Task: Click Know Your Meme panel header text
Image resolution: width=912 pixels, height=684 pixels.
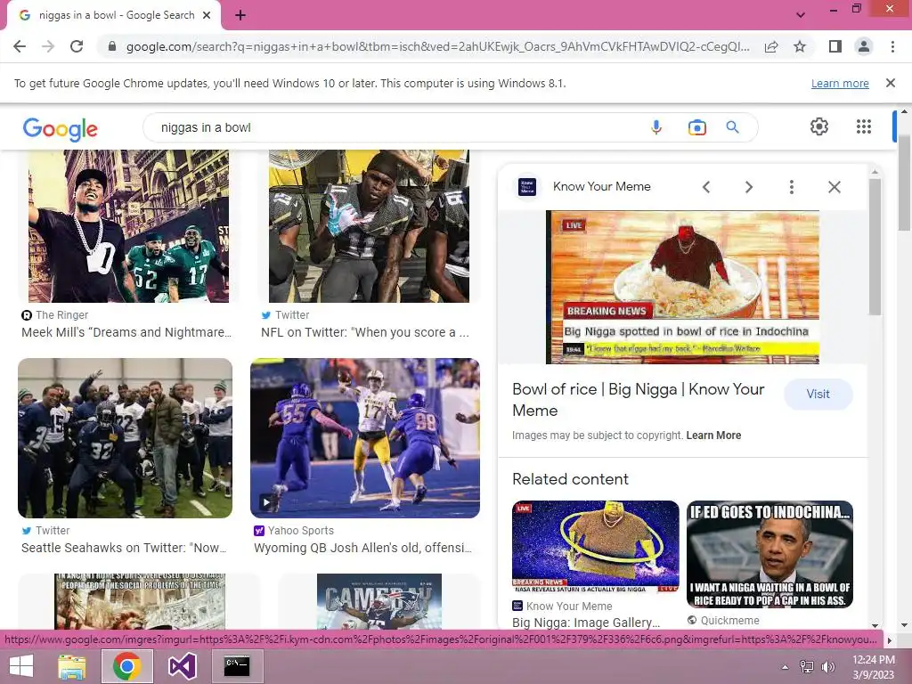Action: click(x=601, y=187)
